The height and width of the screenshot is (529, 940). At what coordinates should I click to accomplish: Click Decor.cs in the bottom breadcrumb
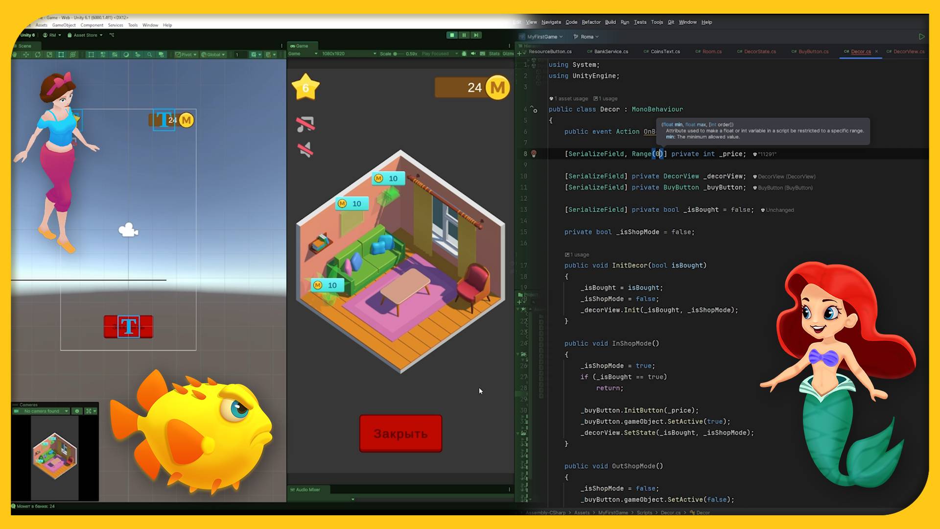click(670, 512)
